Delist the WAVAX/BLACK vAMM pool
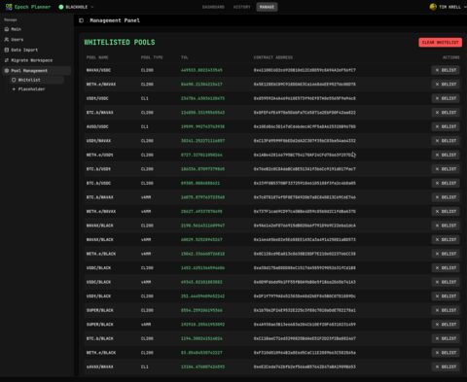Viewport: 467px width, 382px height. point(446,239)
